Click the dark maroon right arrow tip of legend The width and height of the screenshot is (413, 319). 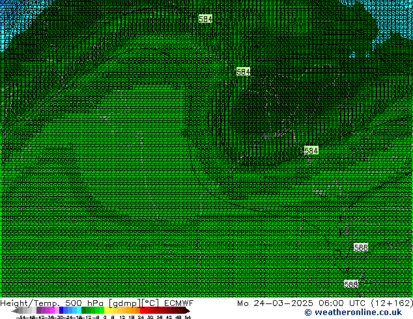point(188,311)
